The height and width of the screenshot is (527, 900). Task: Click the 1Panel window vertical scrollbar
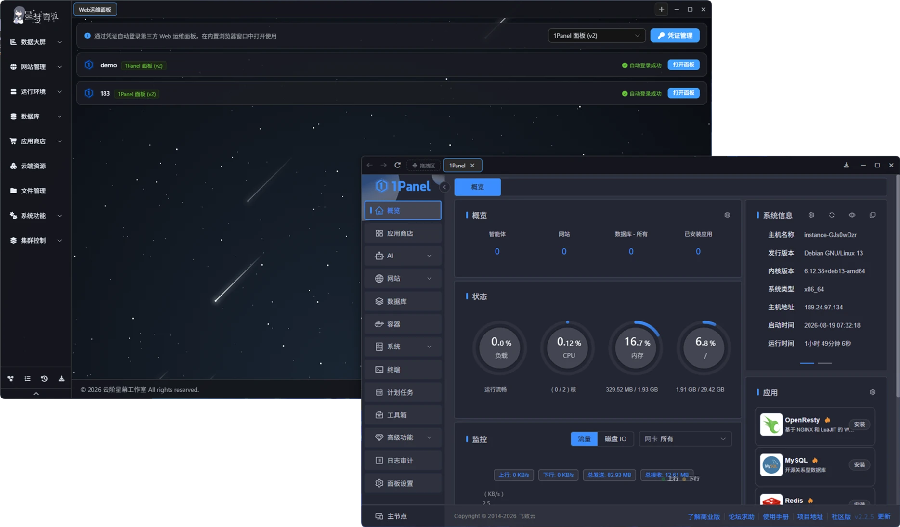point(897,286)
